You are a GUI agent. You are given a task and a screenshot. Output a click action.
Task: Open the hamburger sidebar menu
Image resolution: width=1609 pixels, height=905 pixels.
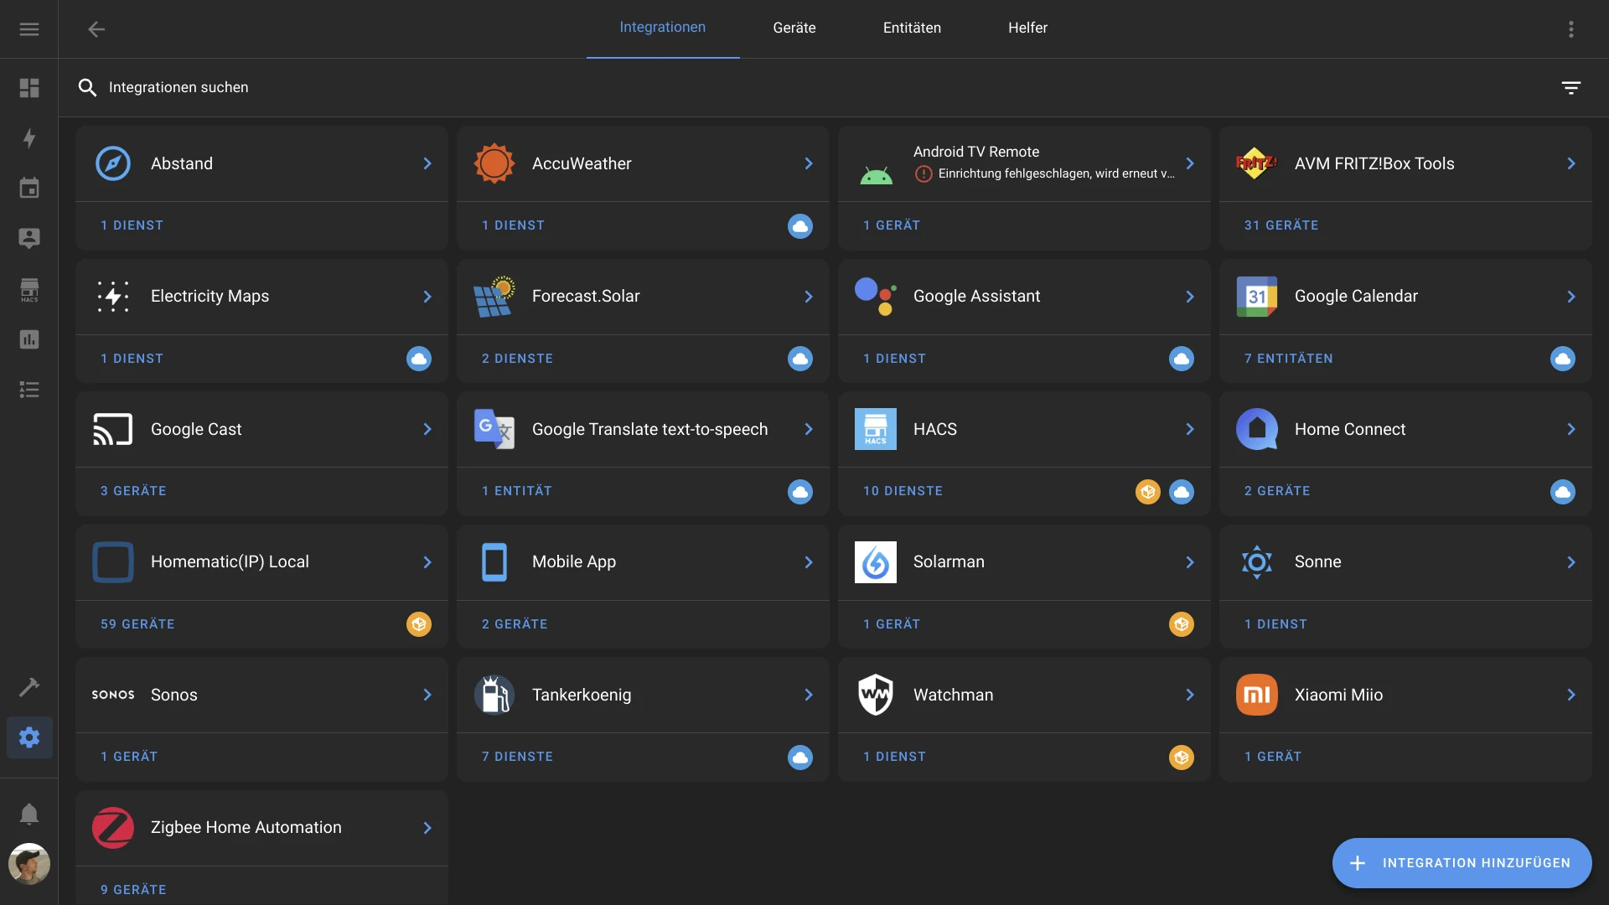[x=29, y=29]
